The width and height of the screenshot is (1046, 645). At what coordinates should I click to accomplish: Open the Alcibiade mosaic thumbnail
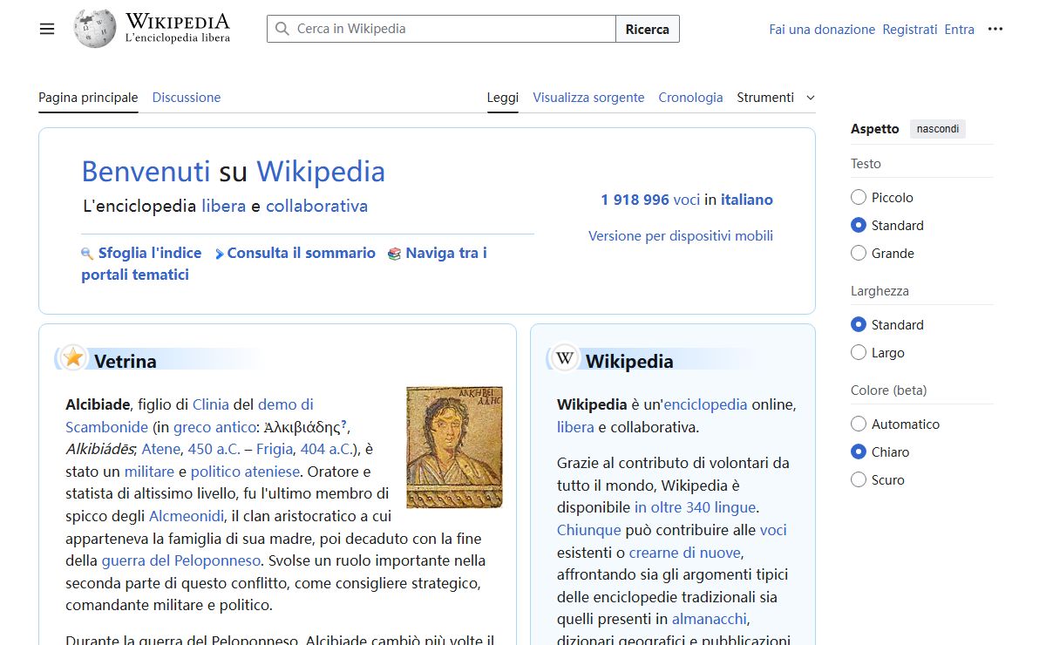tap(455, 447)
